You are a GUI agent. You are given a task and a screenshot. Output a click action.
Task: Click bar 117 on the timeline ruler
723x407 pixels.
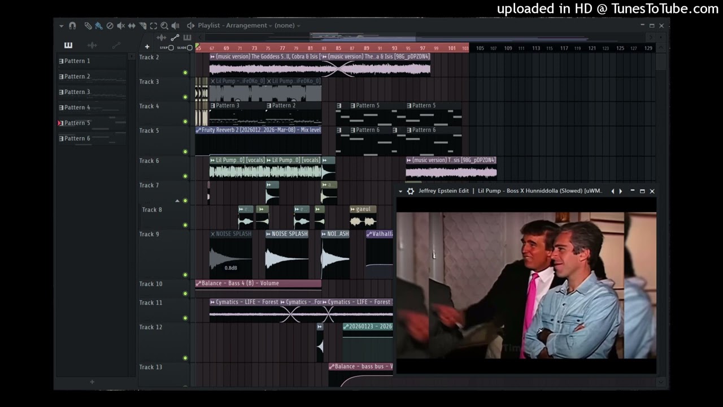coord(564,48)
